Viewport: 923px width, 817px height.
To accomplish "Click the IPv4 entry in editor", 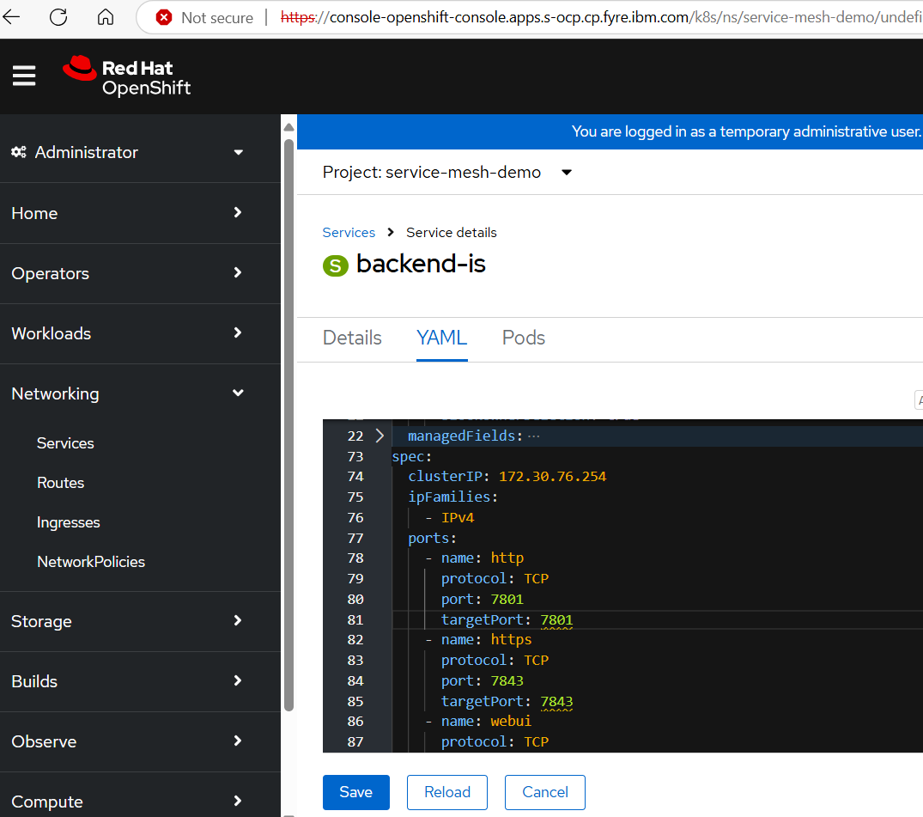I will tap(458, 518).
